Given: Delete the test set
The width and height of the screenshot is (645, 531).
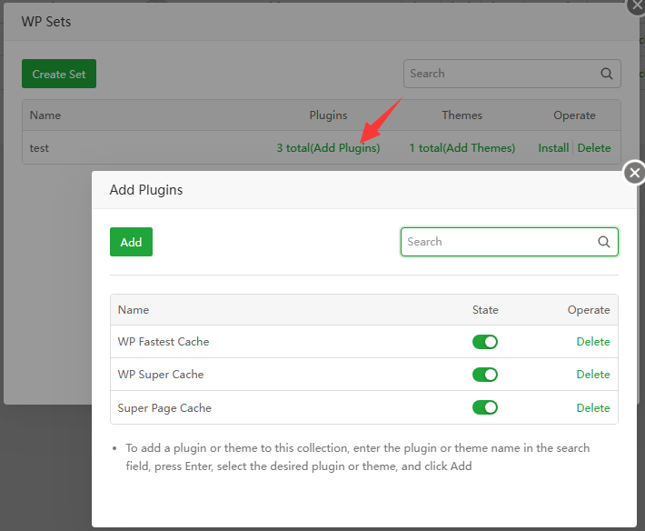Looking at the screenshot, I should point(594,148).
